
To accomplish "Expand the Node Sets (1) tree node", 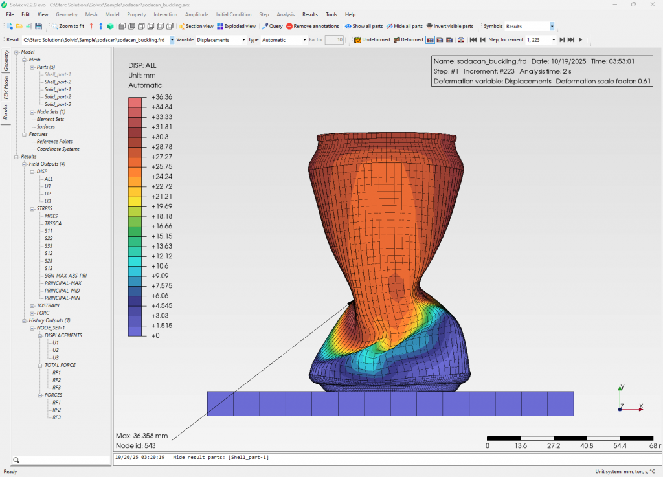I will click(31, 112).
